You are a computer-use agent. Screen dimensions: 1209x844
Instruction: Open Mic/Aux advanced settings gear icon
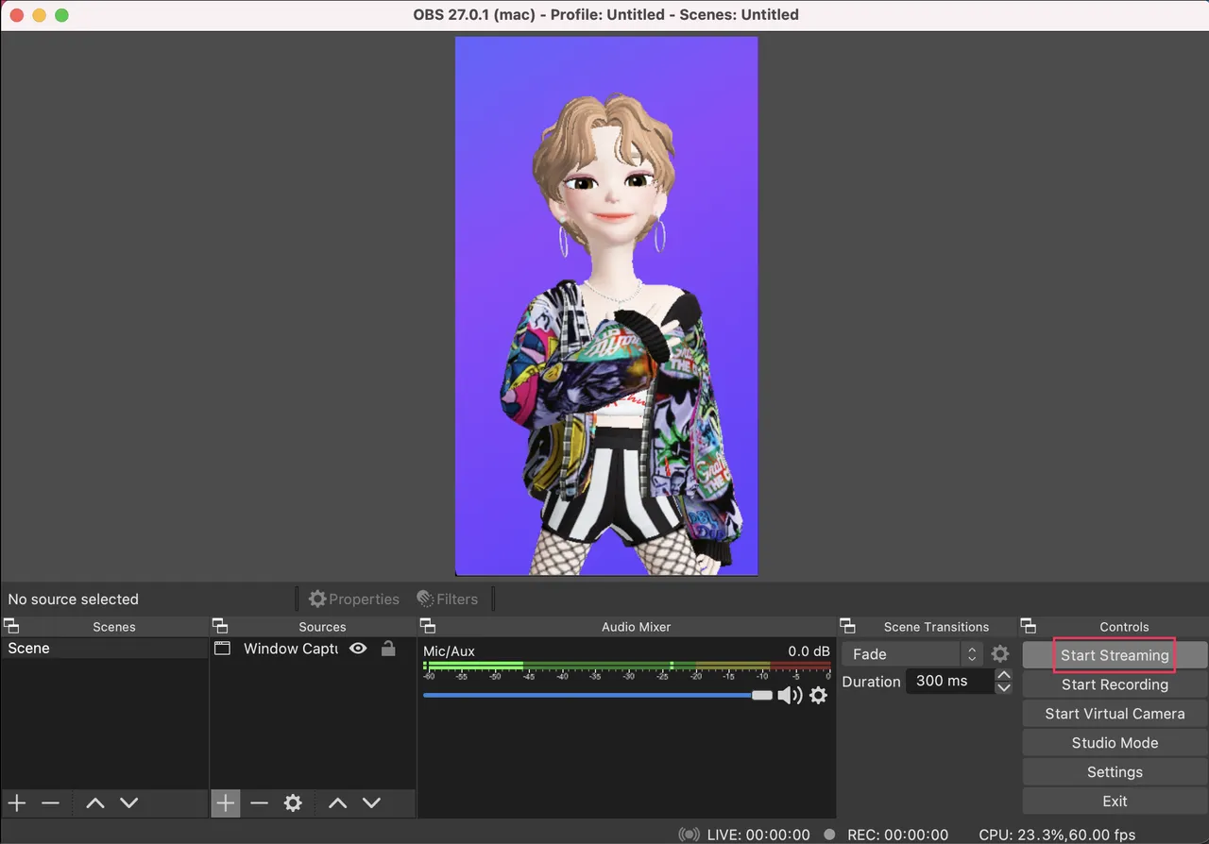(818, 696)
